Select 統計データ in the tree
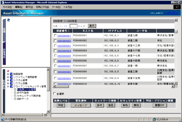Viewport: 182px width, 122px height. click(x=23, y=99)
